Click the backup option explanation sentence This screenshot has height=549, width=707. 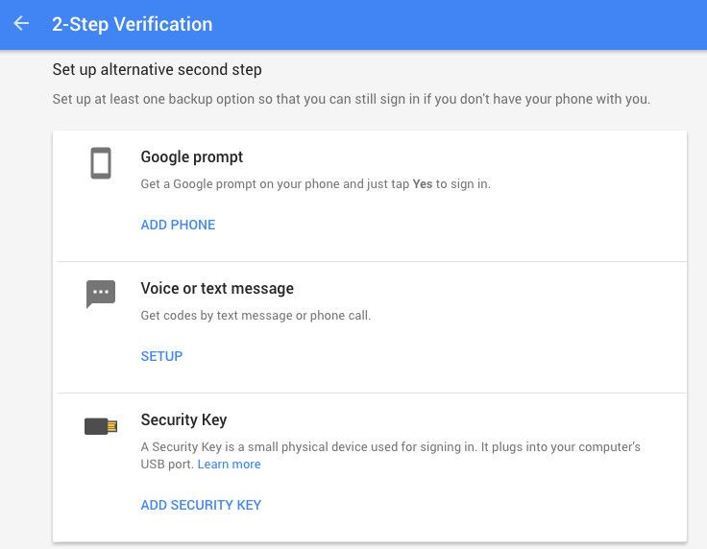point(352,99)
